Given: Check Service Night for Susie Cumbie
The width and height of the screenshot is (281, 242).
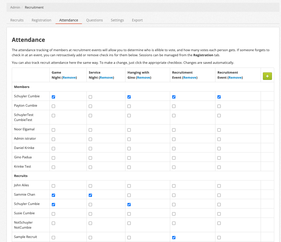Looking at the screenshot, I should 90,214.
